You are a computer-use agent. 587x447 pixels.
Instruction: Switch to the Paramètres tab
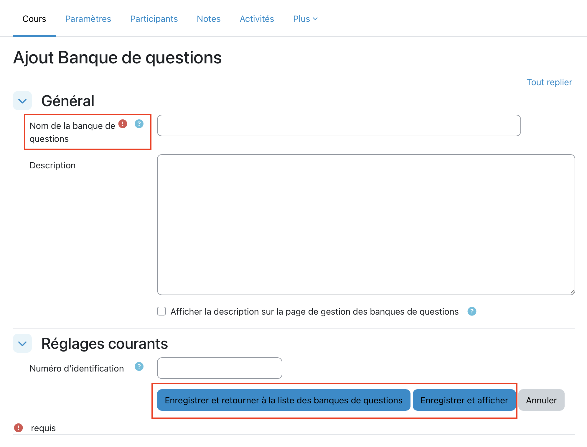(x=88, y=19)
